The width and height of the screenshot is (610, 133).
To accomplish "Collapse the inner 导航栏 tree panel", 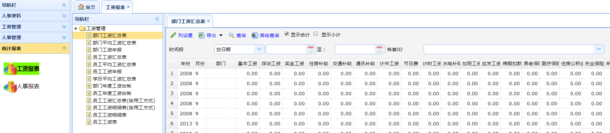I will click(157, 19).
